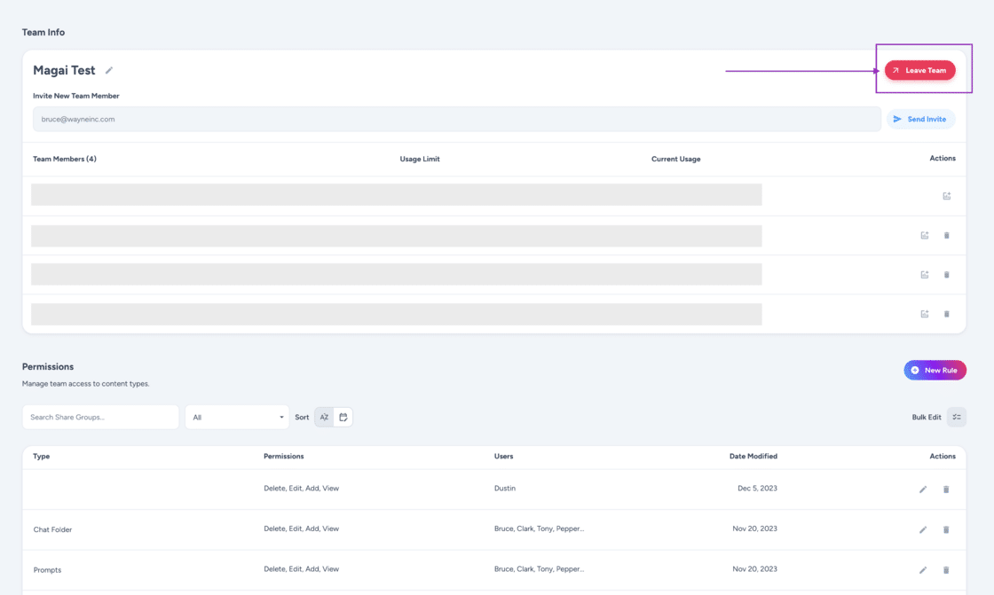Image resolution: width=994 pixels, height=595 pixels.
Task: Sort share groups by date calendar icon
Action: pos(343,417)
